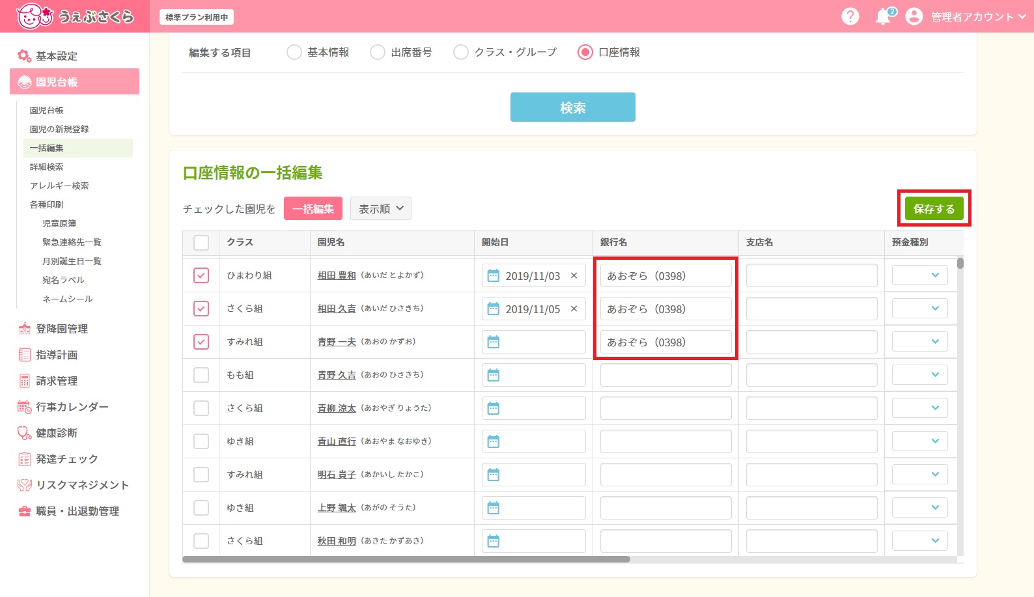Screen dimensions: 1034x597
Task: Open date picker icon for 相田 久吉
Action: (494, 309)
